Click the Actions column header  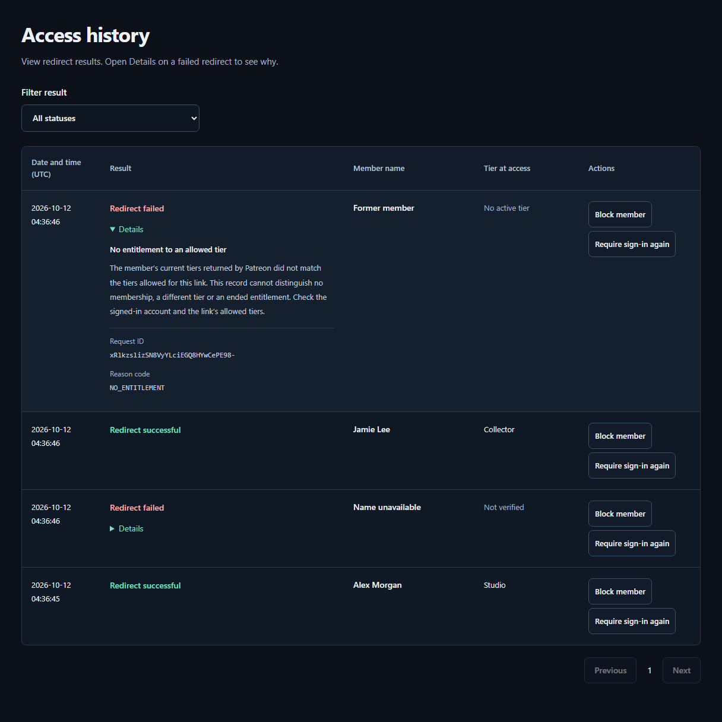tap(601, 168)
